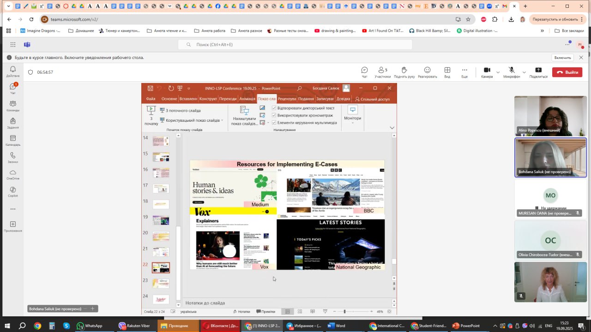The image size is (591, 332).
Task: Click the Включить notifications button
Action: pyautogui.click(x=562, y=58)
